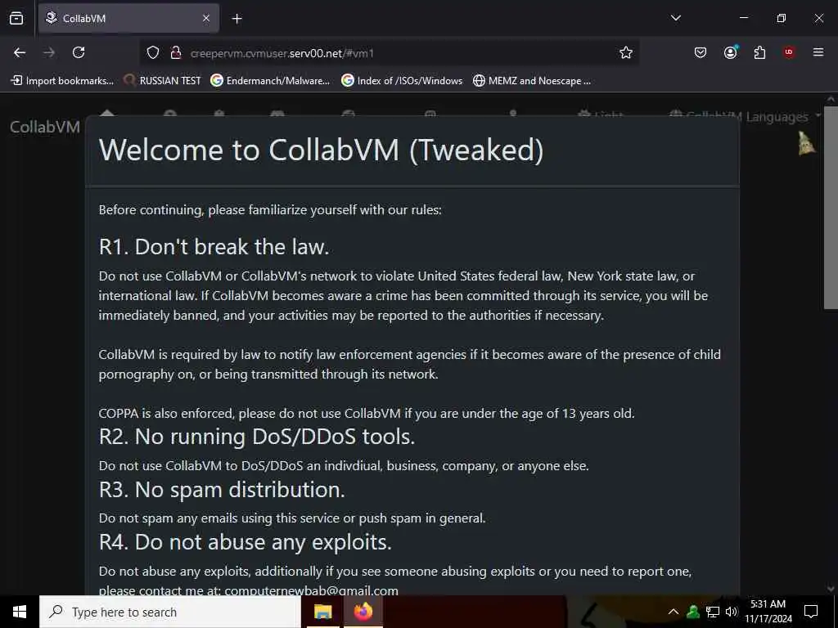The width and height of the screenshot is (838, 628).
Task: Click the page vertical scrollbar thumb
Action: [x=831, y=207]
